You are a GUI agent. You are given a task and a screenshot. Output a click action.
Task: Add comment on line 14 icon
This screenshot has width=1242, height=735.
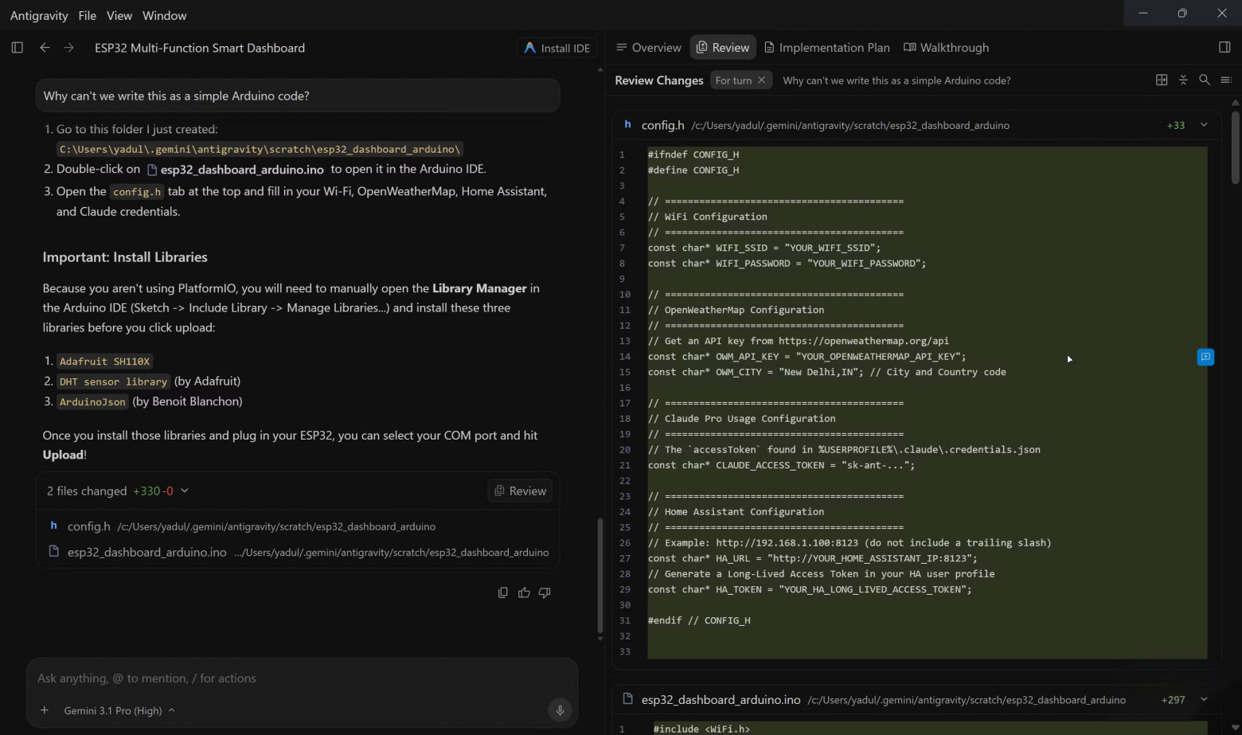click(1205, 357)
